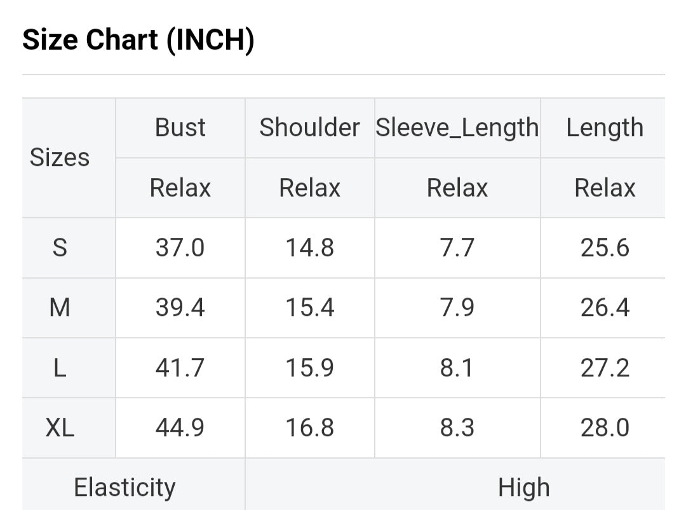
Task: Click the L size row label
Action: click(60, 368)
